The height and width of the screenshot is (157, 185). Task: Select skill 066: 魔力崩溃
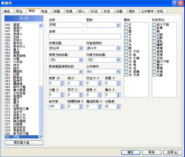22,90
